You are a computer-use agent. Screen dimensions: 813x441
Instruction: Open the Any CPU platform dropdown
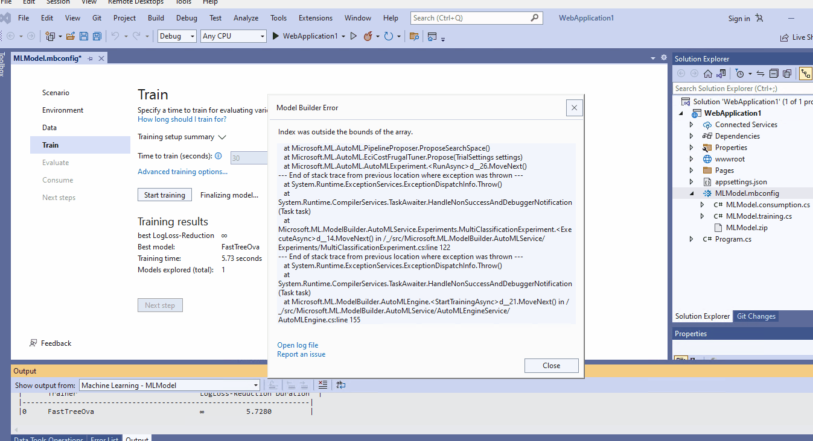tap(234, 36)
